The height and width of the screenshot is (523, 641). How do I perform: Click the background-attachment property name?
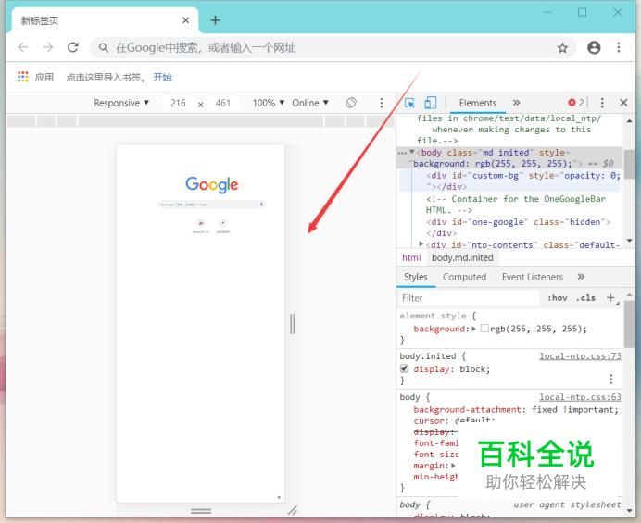click(470, 409)
